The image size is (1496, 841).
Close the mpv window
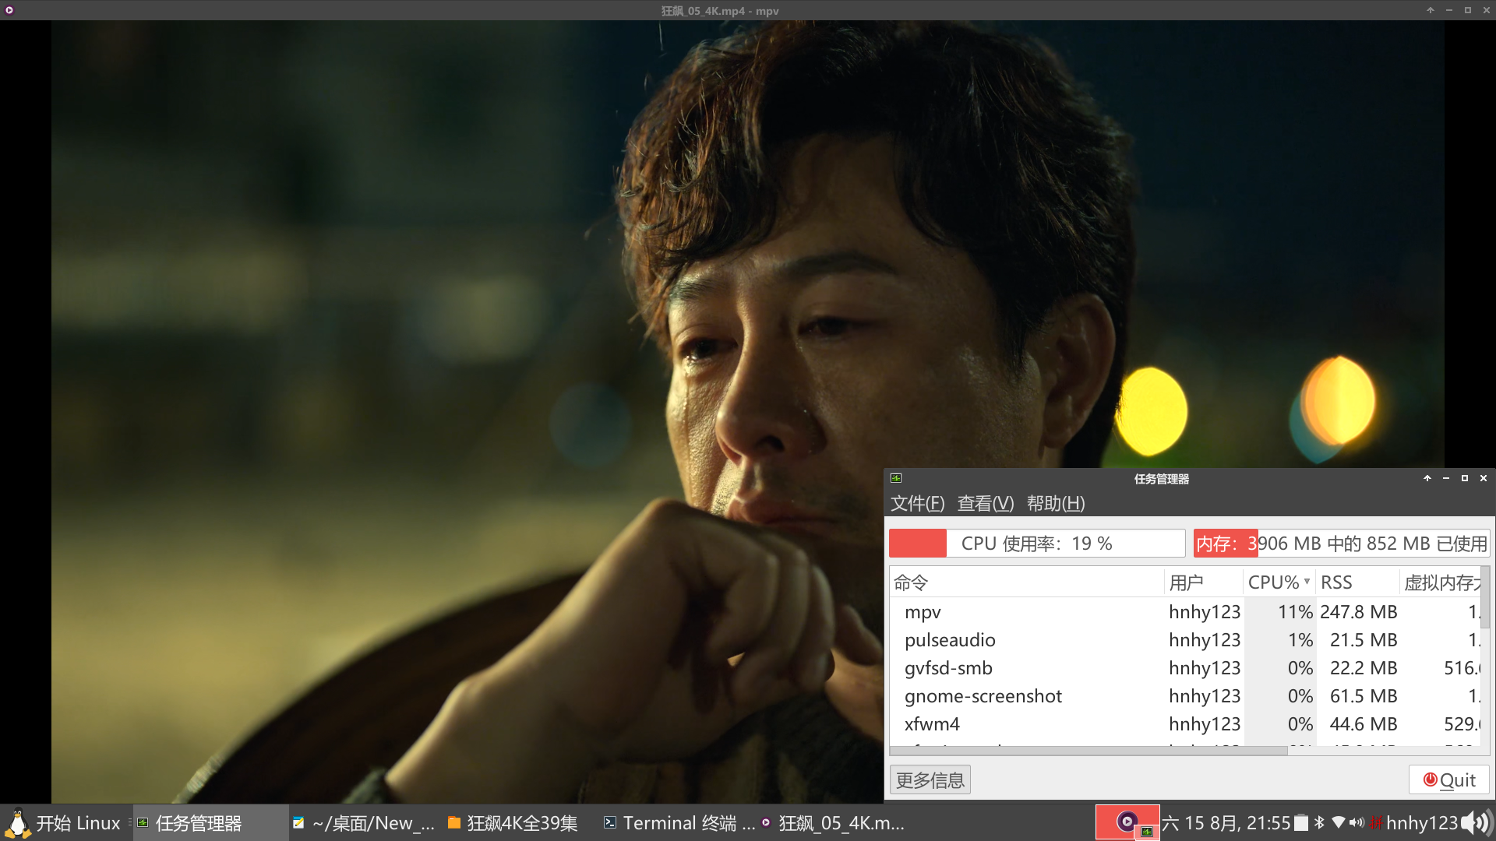point(1487,10)
